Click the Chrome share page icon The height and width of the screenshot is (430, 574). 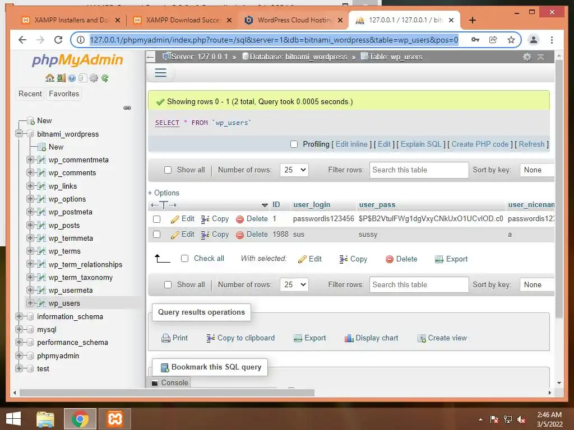pyautogui.click(x=493, y=40)
